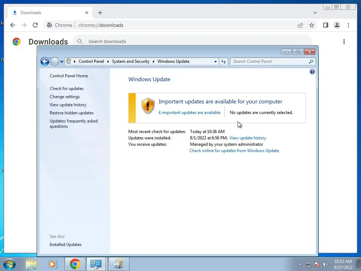Reload the page in Chrome
This screenshot has height=271, width=361.
coord(35,25)
